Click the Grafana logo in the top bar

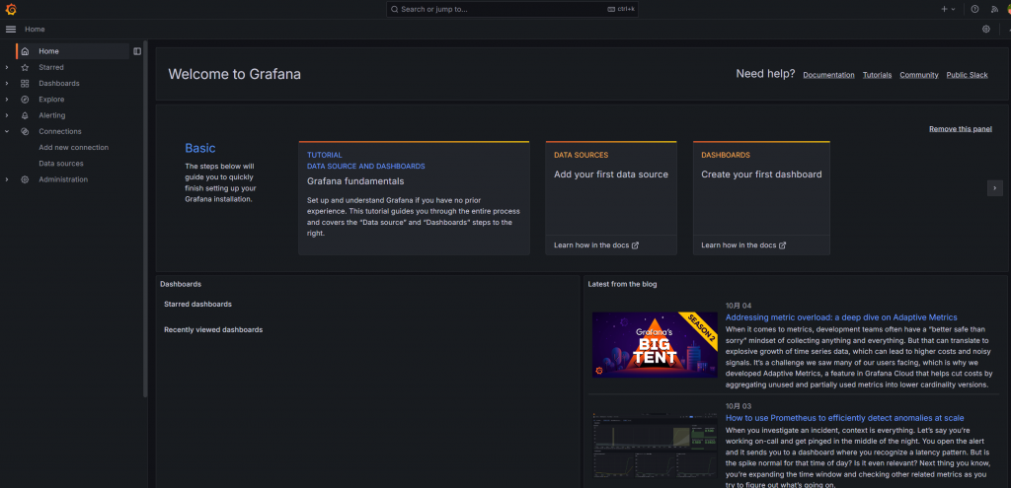coord(10,9)
